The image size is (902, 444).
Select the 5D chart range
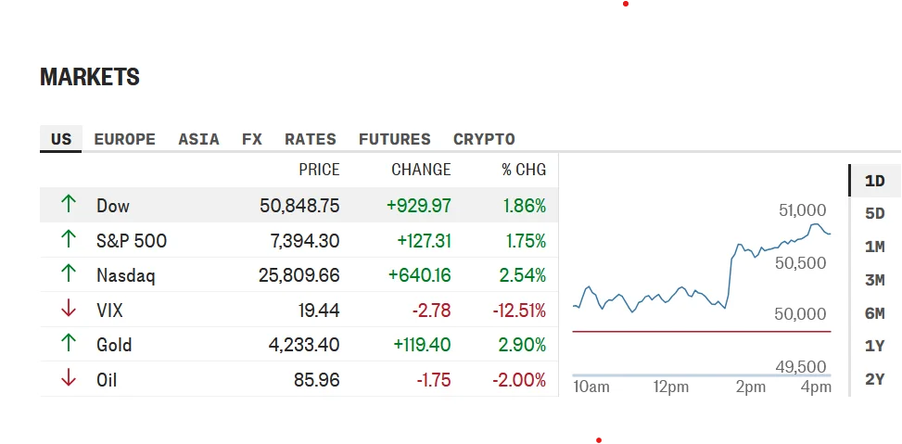tap(875, 214)
